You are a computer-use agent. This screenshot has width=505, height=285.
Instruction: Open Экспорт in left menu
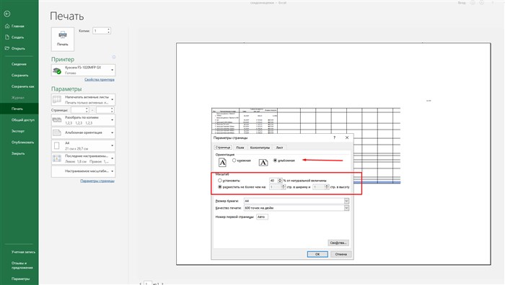click(x=19, y=131)
